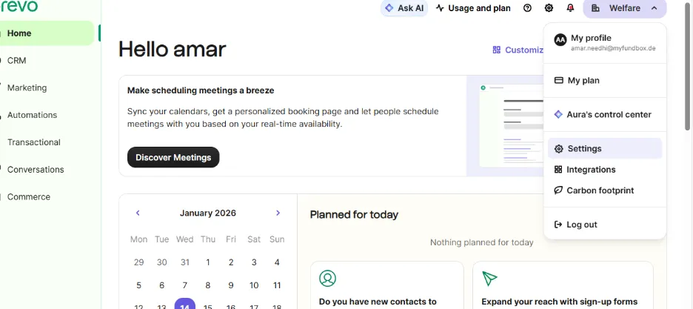Image resolution: width=693 pixels, height=309 pixels.
Task: Open the Marketing section
Action: (47, 88)
